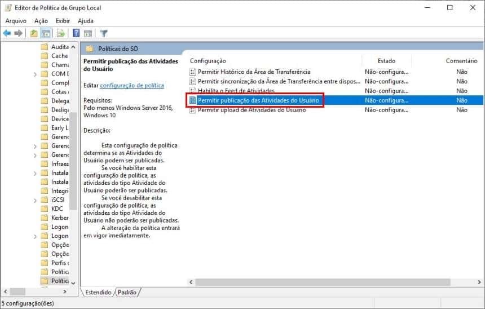Click the folder icon next to iSCSI

tap(45, 200)
